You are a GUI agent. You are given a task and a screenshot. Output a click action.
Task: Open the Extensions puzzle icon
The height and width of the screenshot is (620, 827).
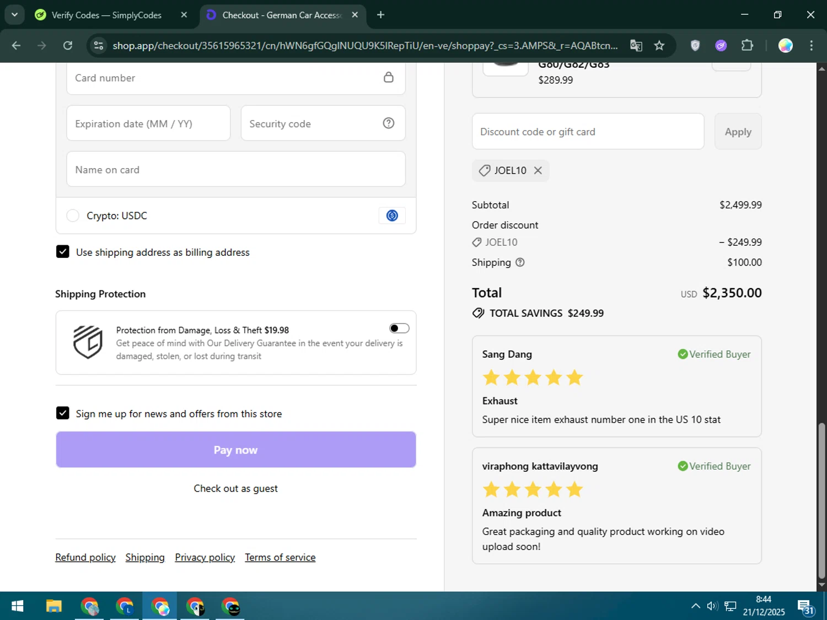tap(747, 45)
